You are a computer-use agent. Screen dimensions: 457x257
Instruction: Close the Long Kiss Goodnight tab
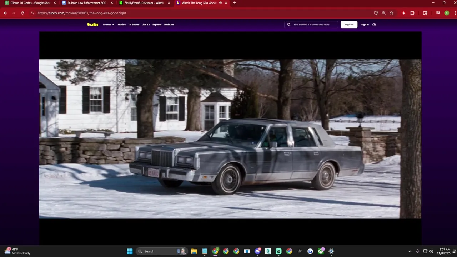click(x=226, y=3)
